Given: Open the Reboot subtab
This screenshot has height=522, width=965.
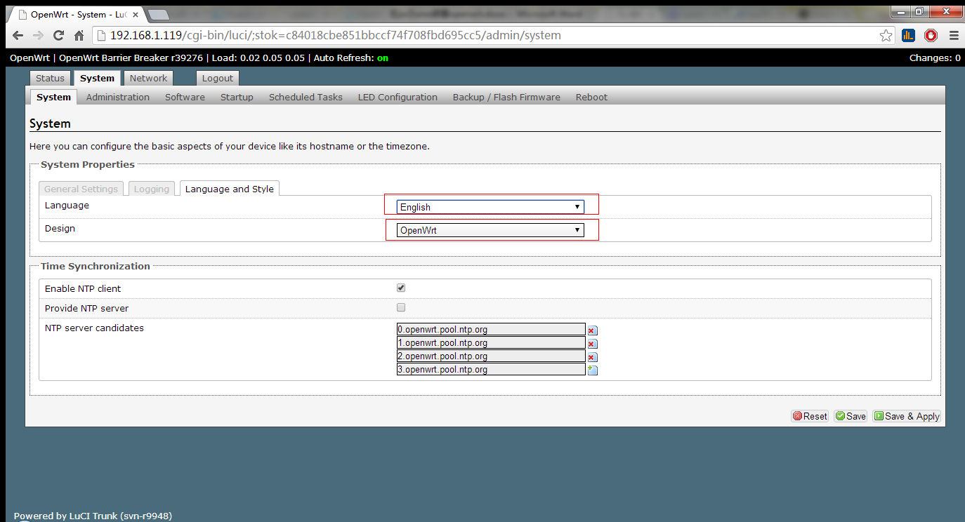Looking at the screenshot, I should (x=591, y=97).
